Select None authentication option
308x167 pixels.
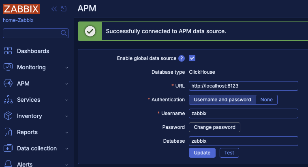(267, 100)
